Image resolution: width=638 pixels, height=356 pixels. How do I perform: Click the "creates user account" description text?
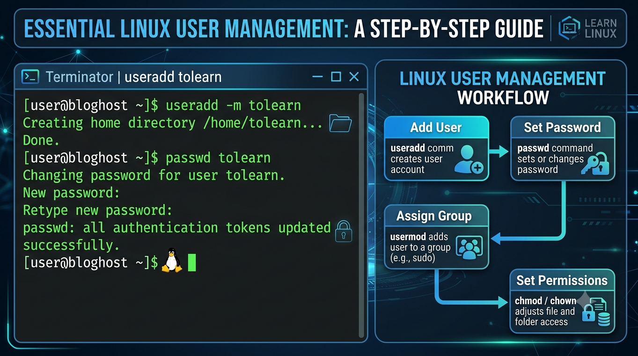click(x=416, y=164)
